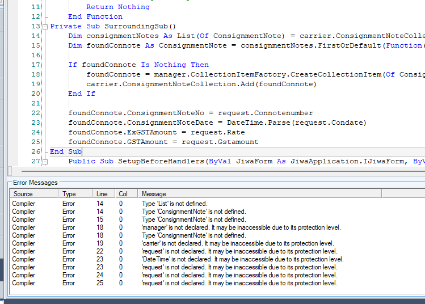Screen dimensions: 425x304
Task: Select the line 15 ConsignmentNote error row
Action: (193, 219)
